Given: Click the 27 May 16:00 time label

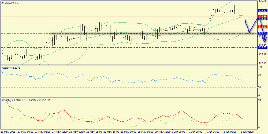Looking at the screenshot, I should 60,132.
